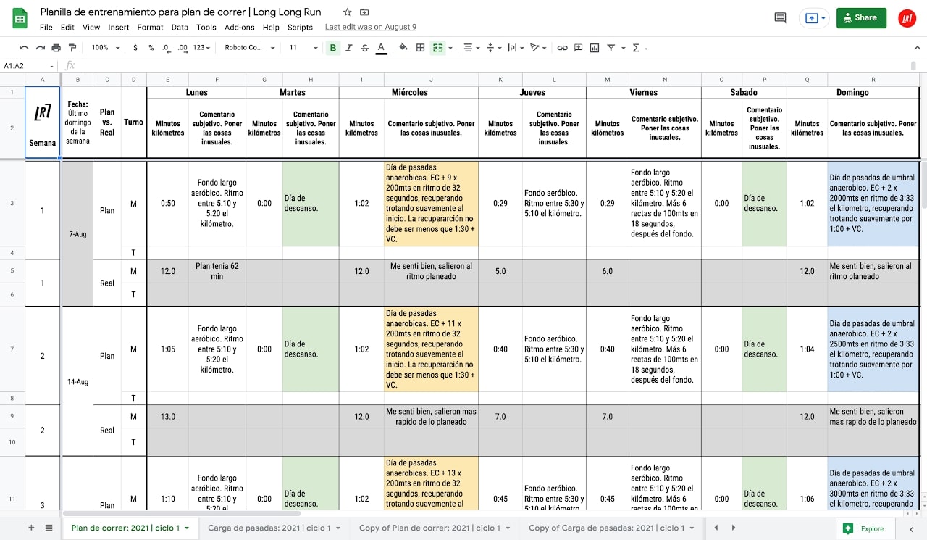Open the text color picker
The height and width of the screenshot is (540, 927).
(381, 48)
